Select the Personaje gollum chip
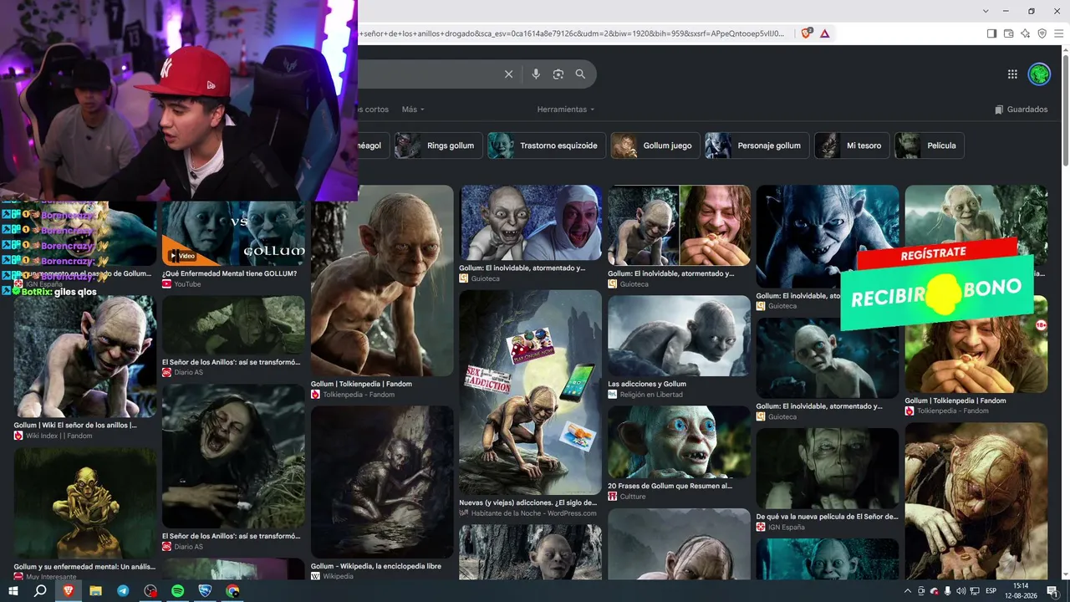 pos(757,145)
